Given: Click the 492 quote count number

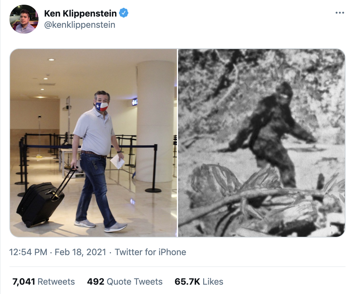Looking at the screenshot, I should (96, 282).
